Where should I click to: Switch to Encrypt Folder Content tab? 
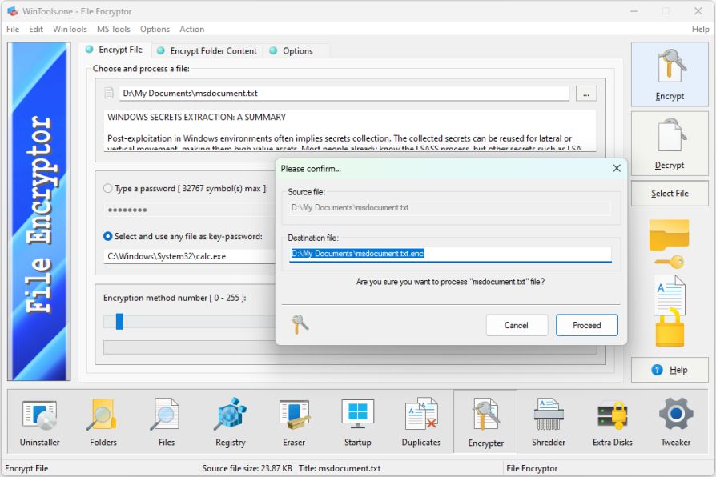(207, 50)
